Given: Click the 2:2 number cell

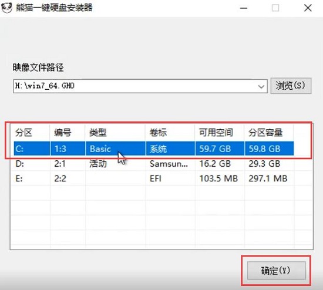Looking at the screenshot, I should (68, 178).
